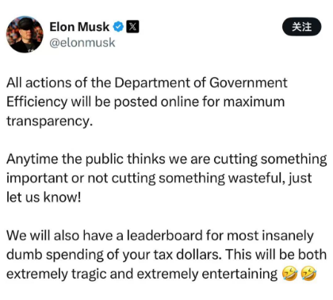
Task: Click the black X affiliation badge
Action: 132,27
